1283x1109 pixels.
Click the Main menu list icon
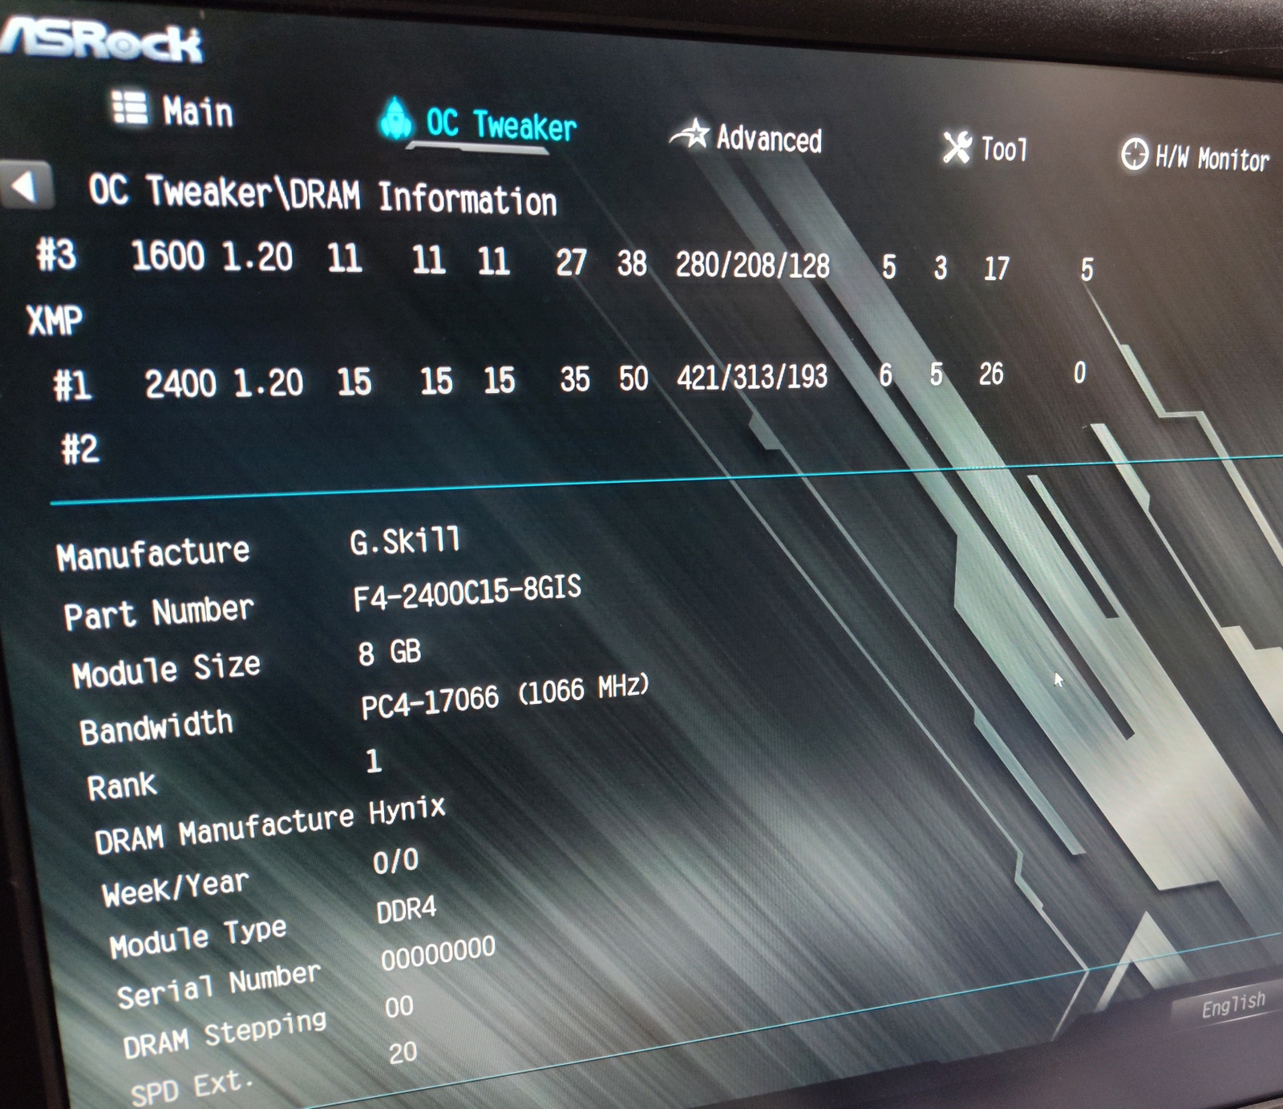(x=130, y=107)
